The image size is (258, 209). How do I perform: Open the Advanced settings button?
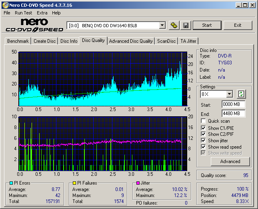click(230, 161)
